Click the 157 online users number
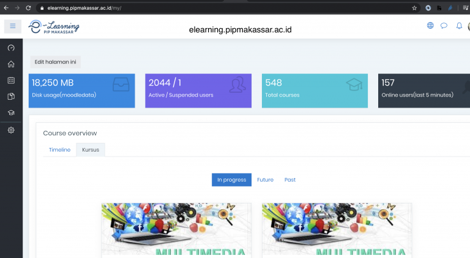Image resolution: width=470 pixels, height=258 pixels. tap(388, 83)
